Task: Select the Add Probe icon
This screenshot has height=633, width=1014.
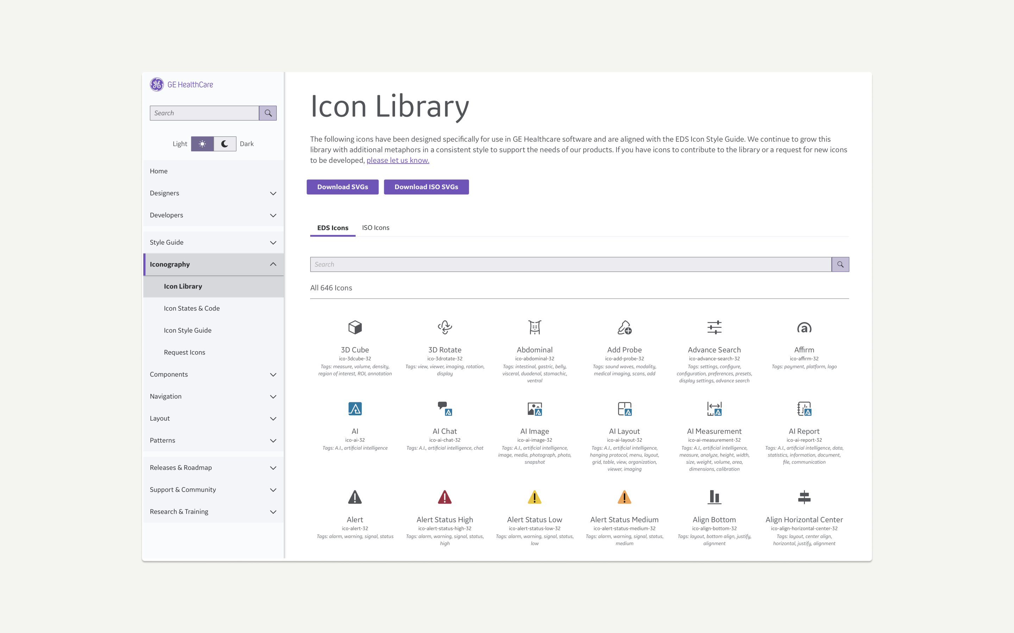Action: click(x=624, y=327)
